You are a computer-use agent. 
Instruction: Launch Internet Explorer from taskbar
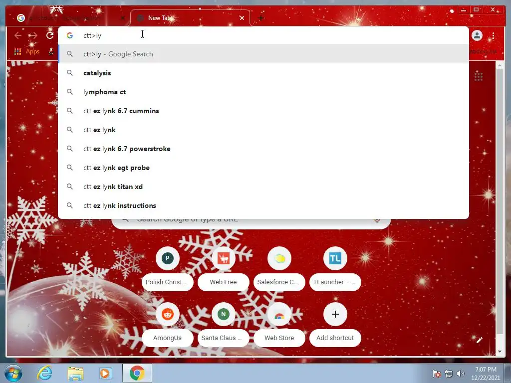click(44, 373)
